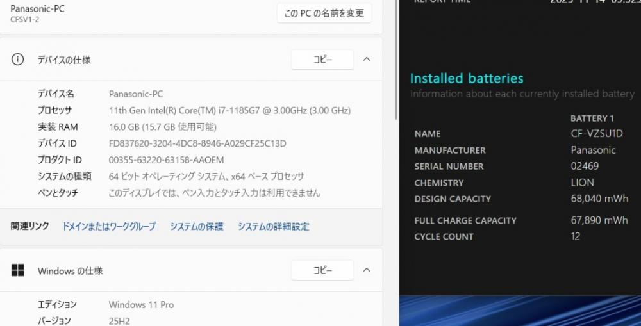Open the domain or workgroup link
The image size is (641, 326).
coord(109,226)
